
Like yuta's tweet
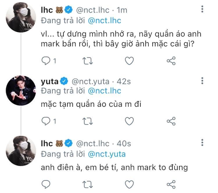click(x=129, y=121)
